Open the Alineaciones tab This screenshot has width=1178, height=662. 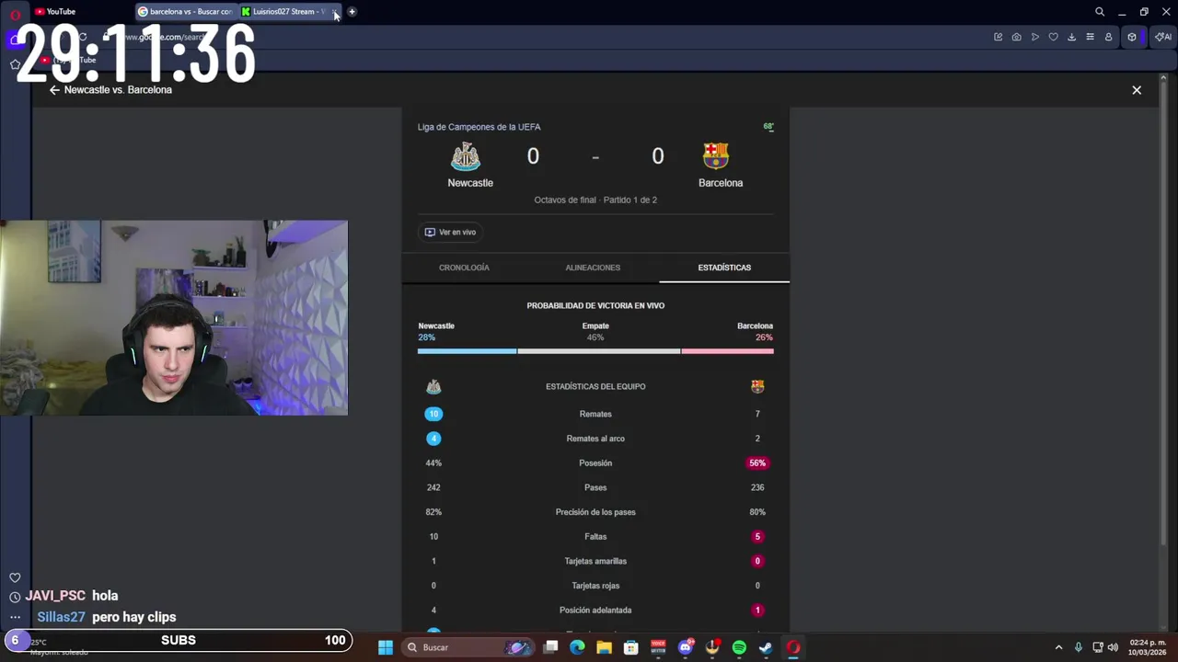[x=593, y=268]
